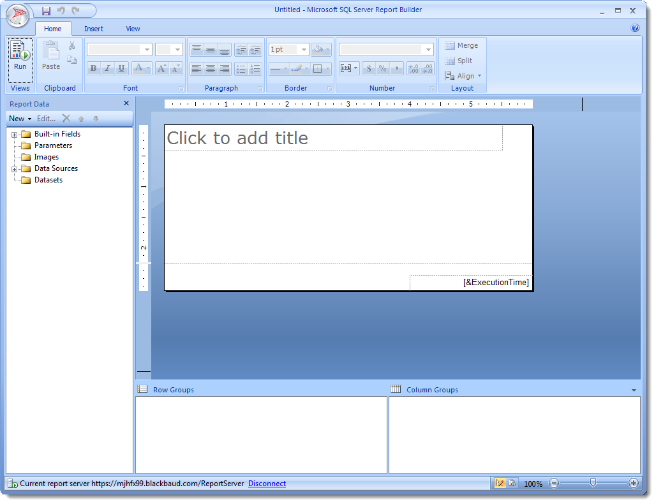
Task: Open Font group dialog launcher
Action: 181,89
